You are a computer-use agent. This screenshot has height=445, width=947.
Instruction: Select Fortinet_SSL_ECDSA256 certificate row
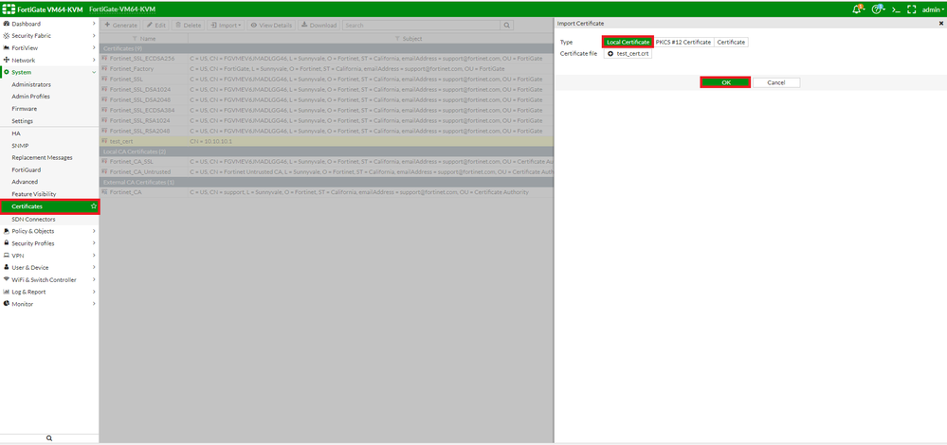[326, 59]
